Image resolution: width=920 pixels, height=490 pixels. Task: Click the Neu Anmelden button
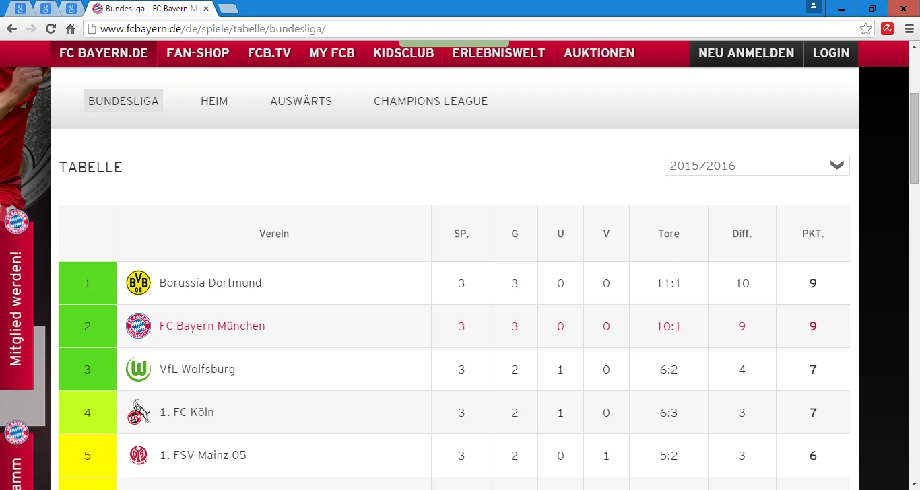click(x=746, y=53)
